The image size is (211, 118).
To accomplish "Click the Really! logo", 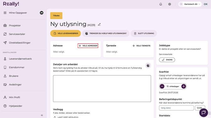I will pyautogui.click(x=11, y=4).
